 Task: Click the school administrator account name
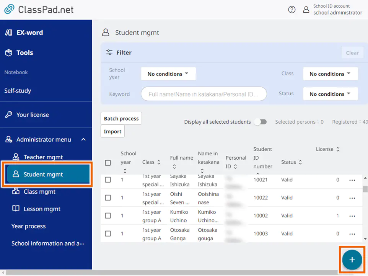click(337, 13)
